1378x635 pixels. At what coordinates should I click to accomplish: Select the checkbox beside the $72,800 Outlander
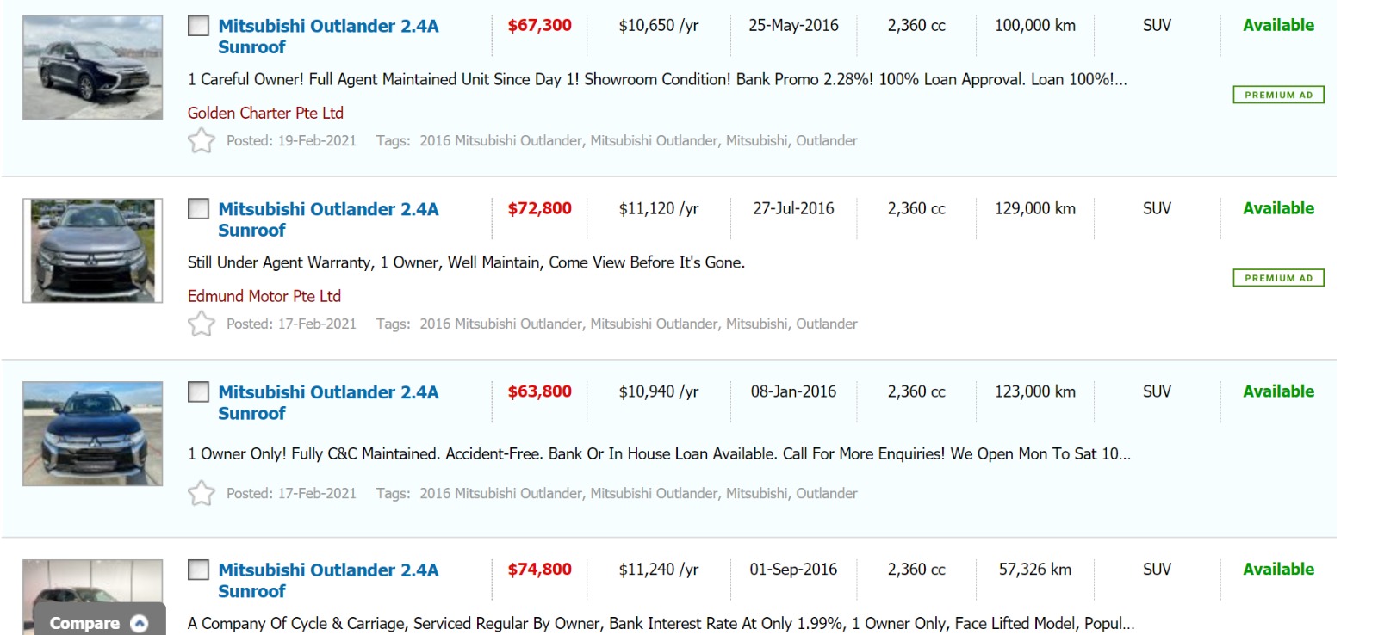[198, 209]
